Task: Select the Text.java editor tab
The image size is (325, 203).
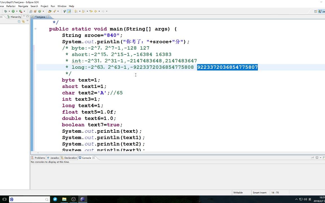Action: point(40,17)
